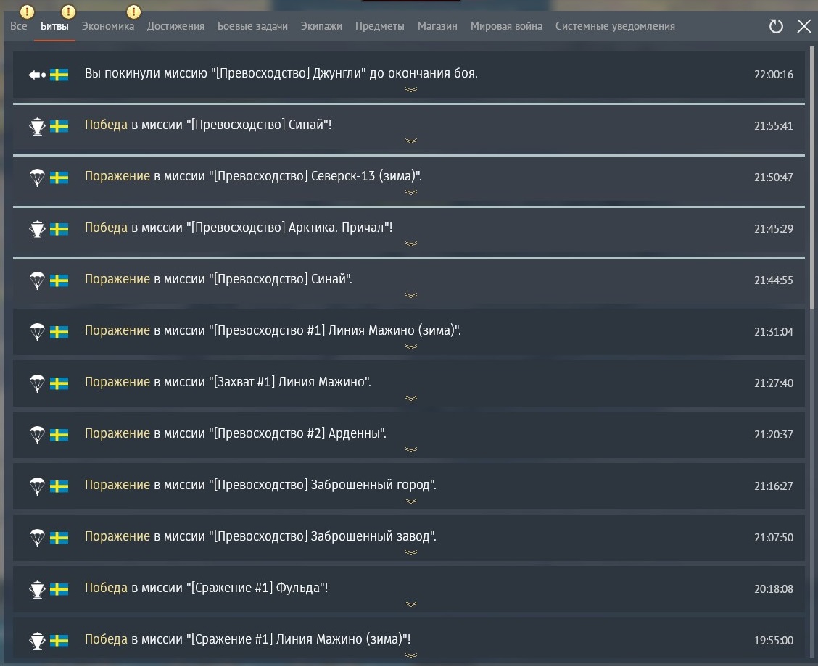Open the Достижения tab
The height and width of the screenshot is (666, 818).
pyautogui.click(x=175, y=26)
